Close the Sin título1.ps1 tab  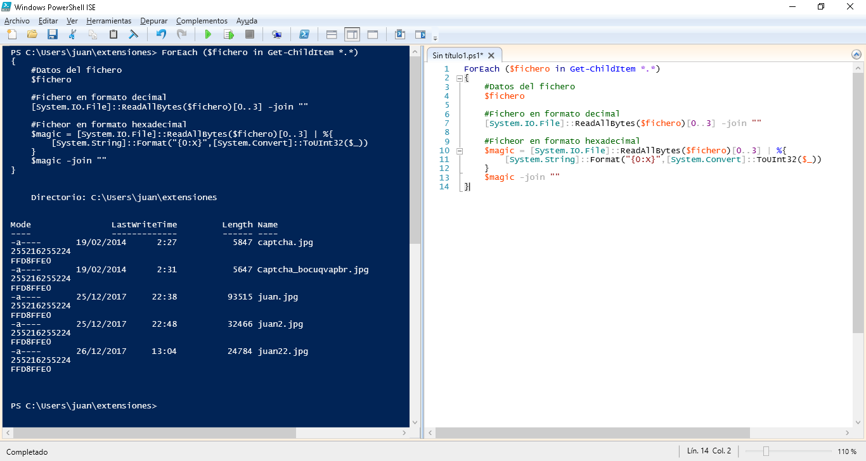(493, 56)
